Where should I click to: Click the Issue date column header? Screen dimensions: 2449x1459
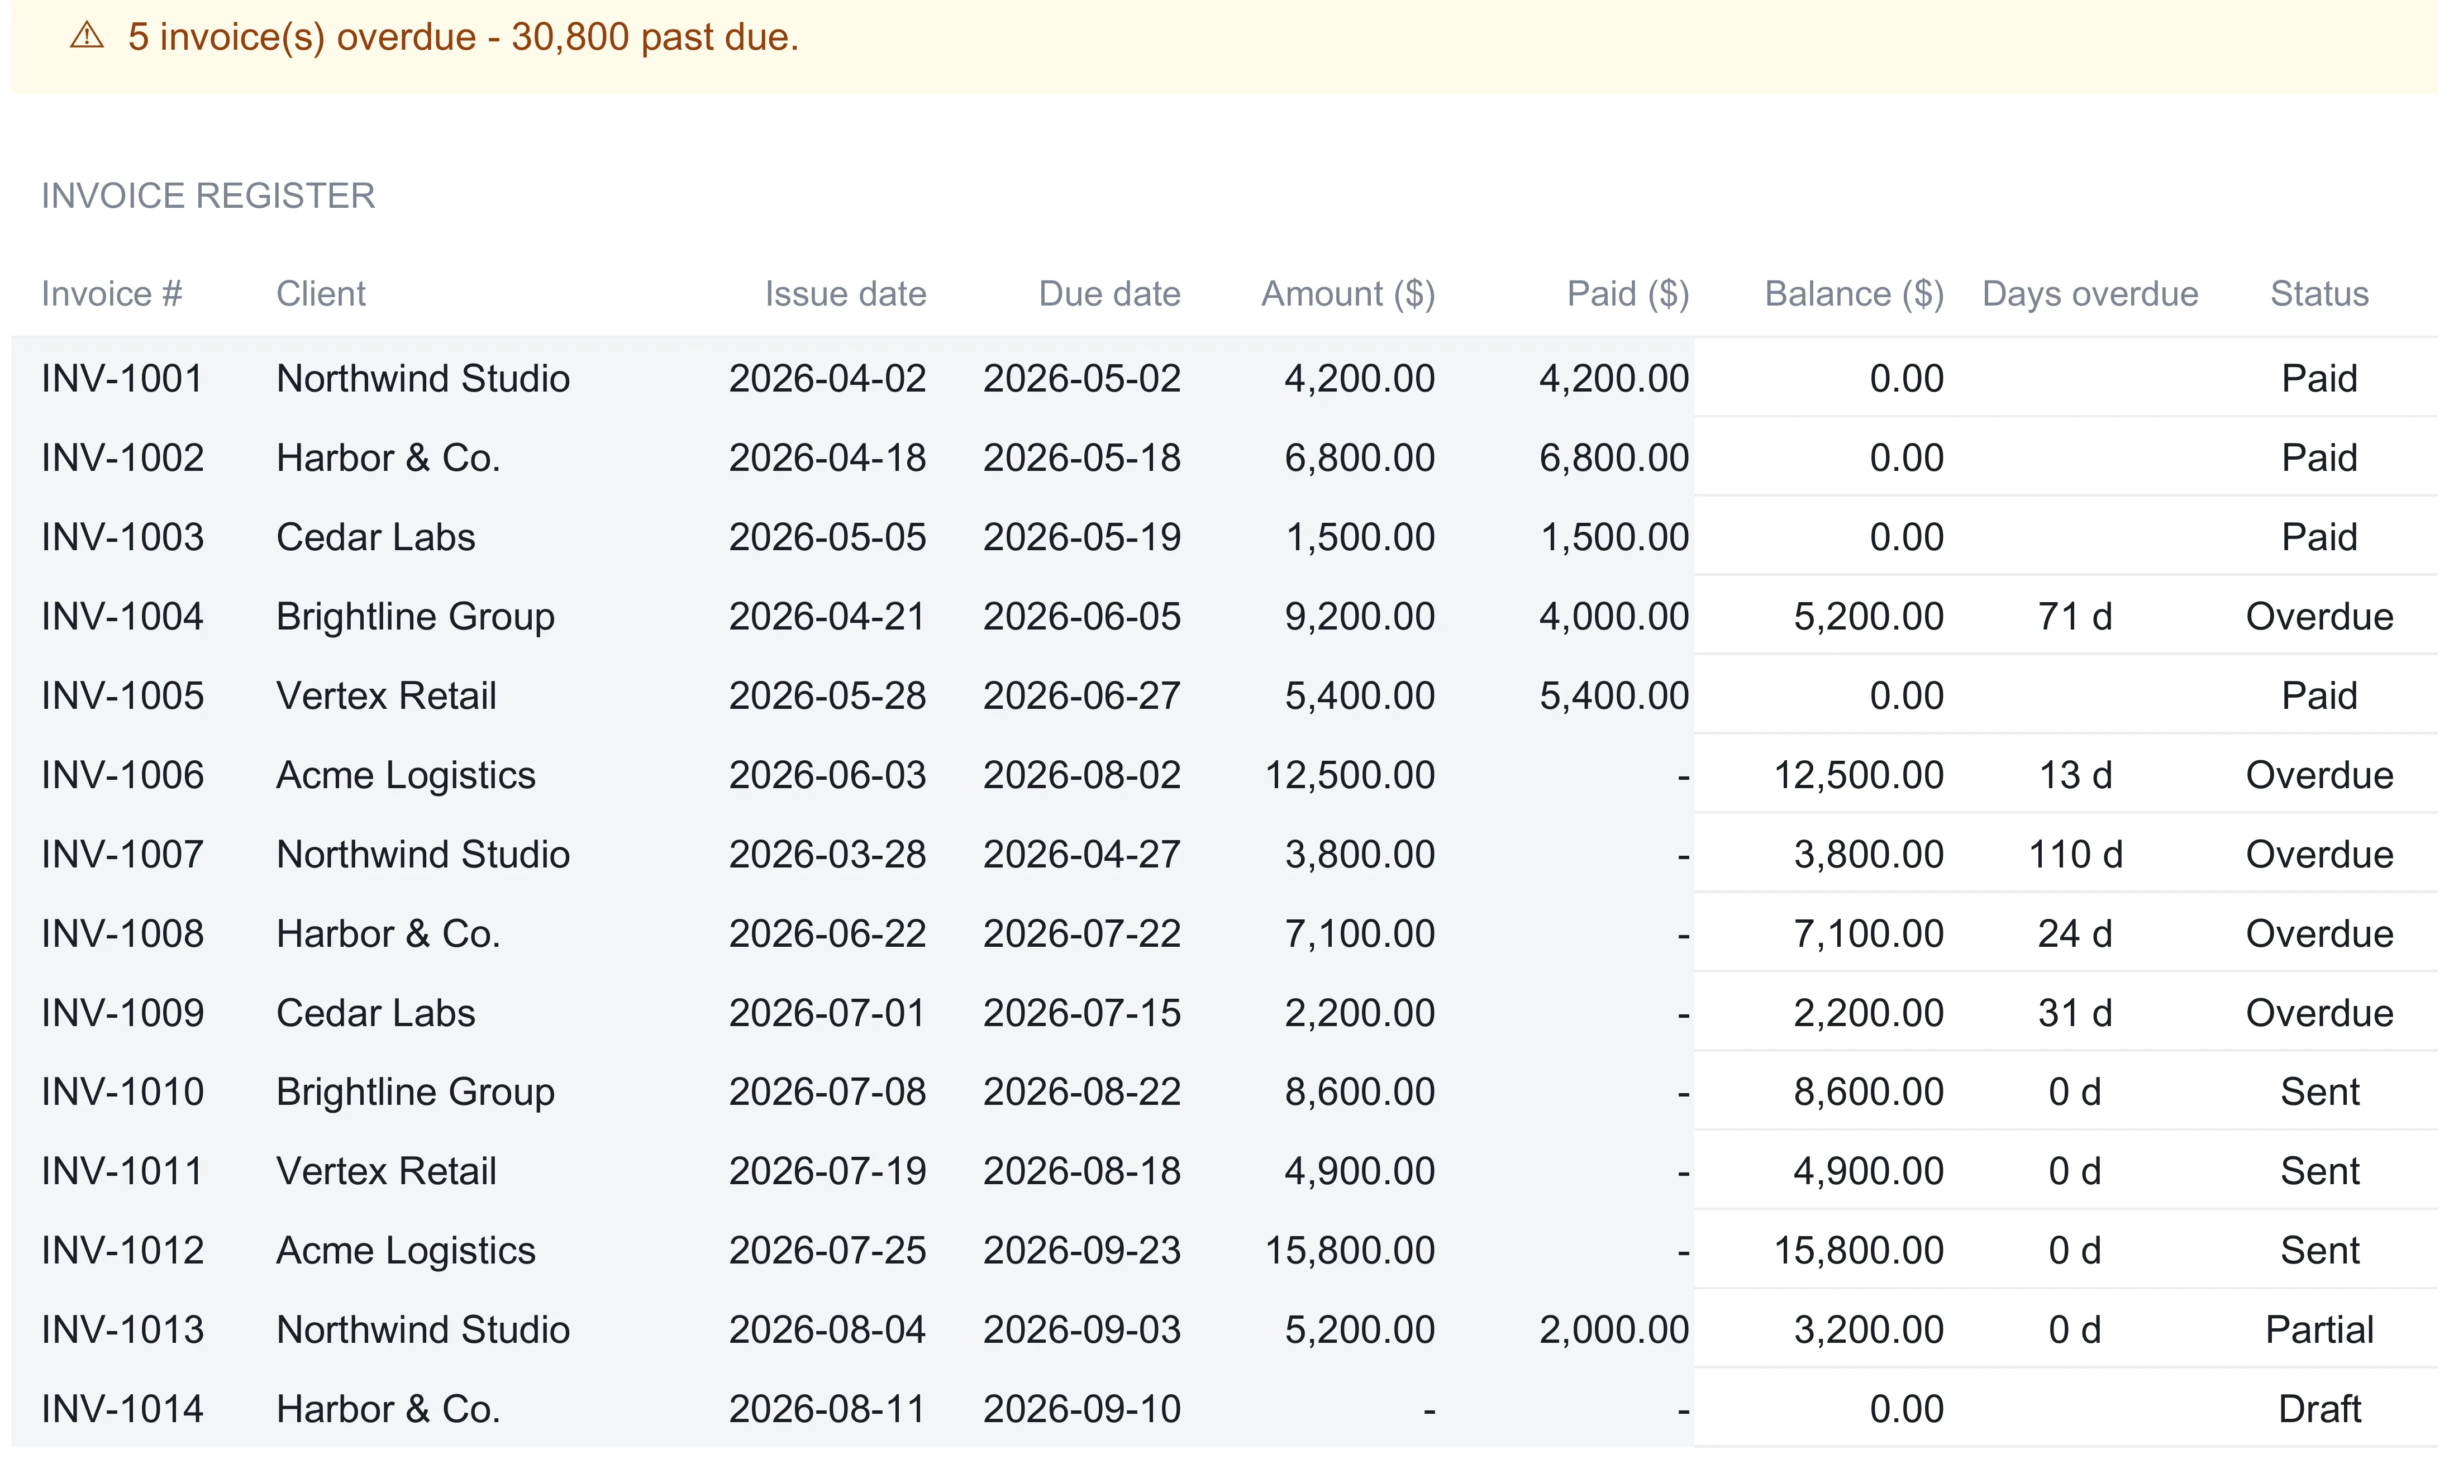(x=846, y=294)
